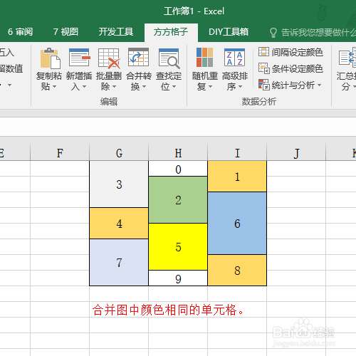Screen dimensions: 356x356
Task: Click the 间隔设定颜色 button label
Action: pos(297,52)
